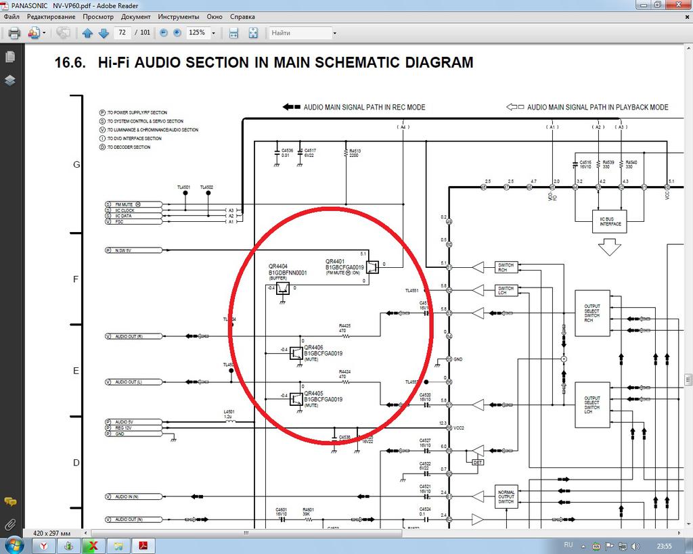The image size is (693, 554).
Task: Click the Action Center flag icon
Action: [x=609, y=546]
